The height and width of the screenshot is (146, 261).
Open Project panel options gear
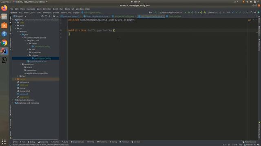(x=54, y=16)
